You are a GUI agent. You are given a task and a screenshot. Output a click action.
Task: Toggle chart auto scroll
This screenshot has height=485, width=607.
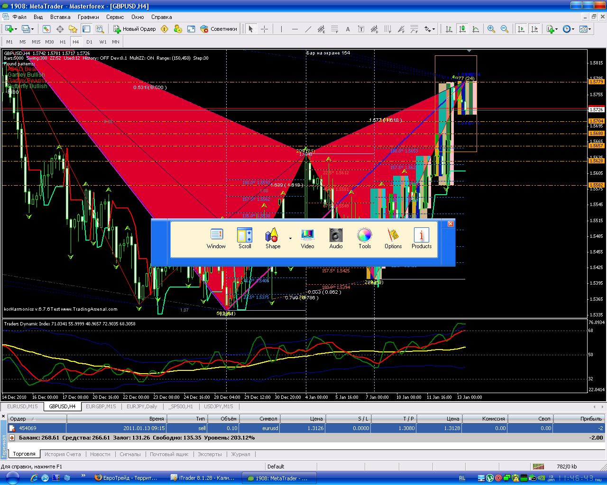click(521, 29)
